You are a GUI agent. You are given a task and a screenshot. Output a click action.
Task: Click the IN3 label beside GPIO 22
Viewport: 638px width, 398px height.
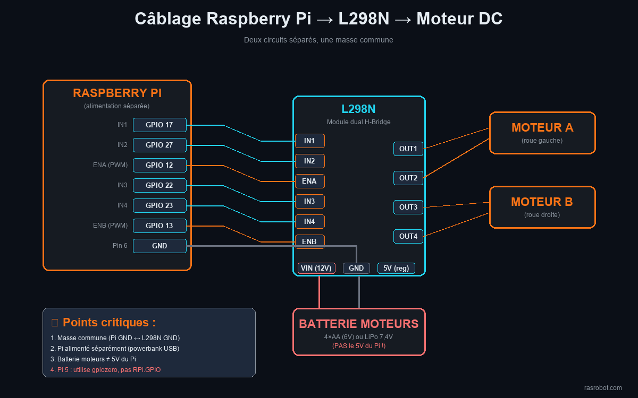(122, 185)
